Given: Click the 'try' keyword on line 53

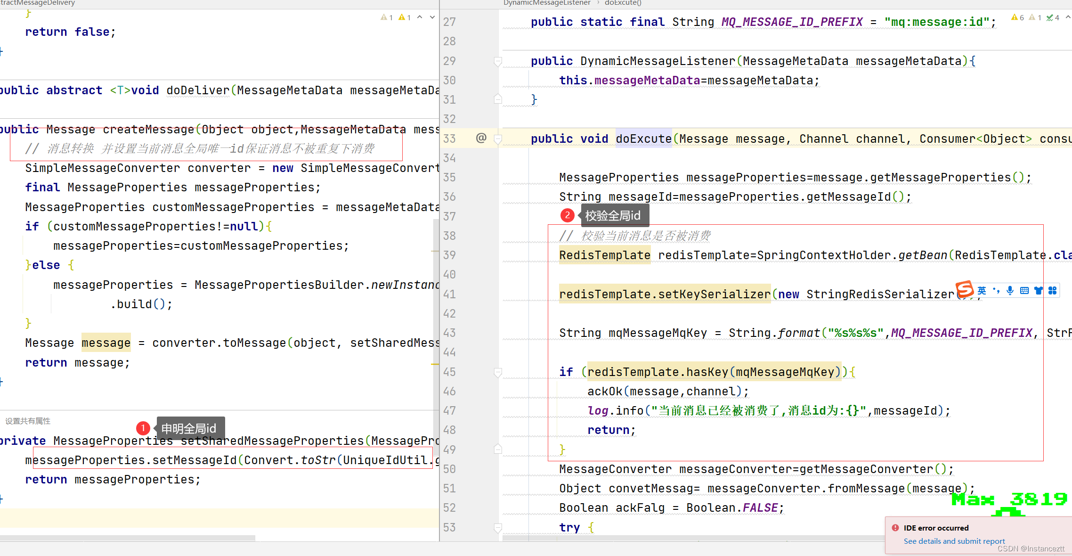Looking at the screenshot, I should 569,527.
